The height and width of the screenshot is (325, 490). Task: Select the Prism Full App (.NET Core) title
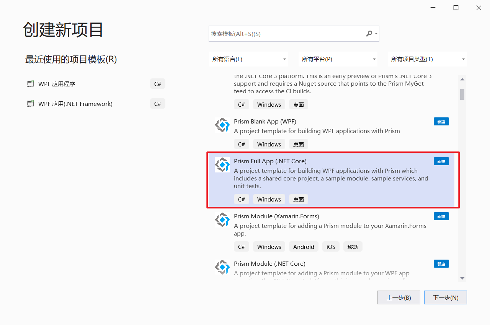pyautogui.click(x=270, y=161)
